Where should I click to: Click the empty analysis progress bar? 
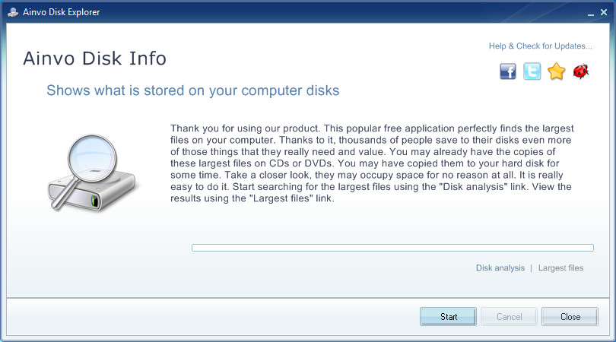(x=392, y=247)
